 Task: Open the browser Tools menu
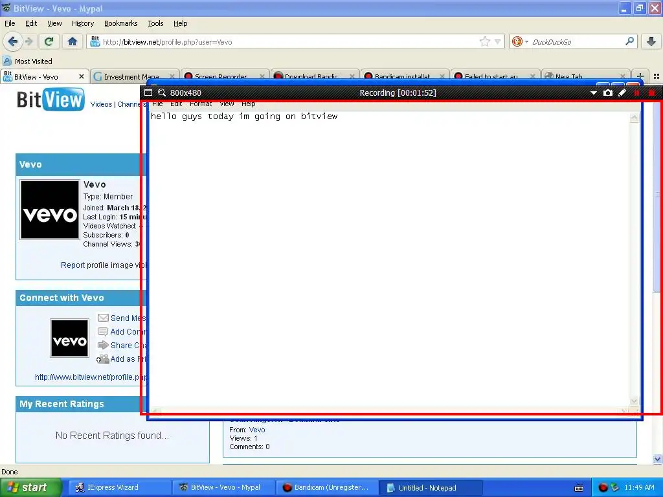click(x=155, y=23)
